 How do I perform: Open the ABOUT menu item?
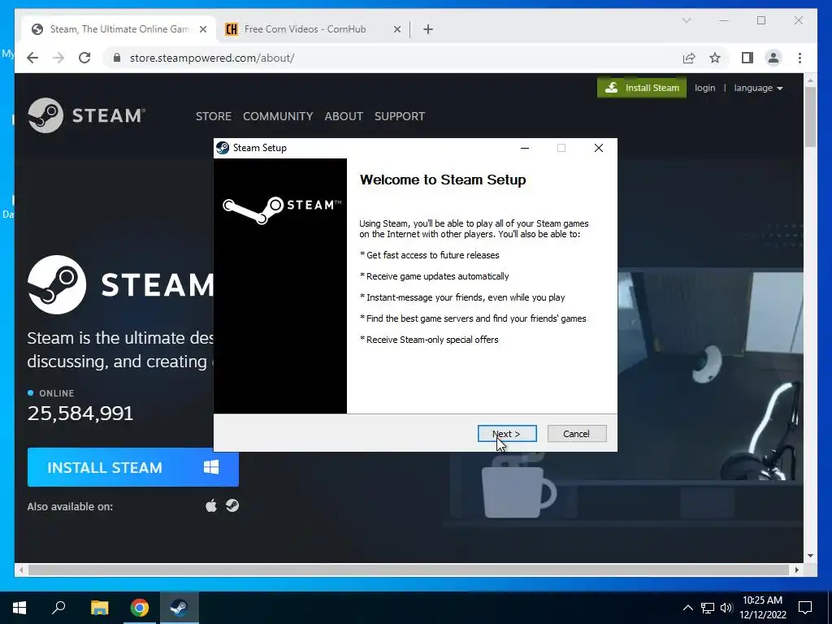click(x=344, y=116)
